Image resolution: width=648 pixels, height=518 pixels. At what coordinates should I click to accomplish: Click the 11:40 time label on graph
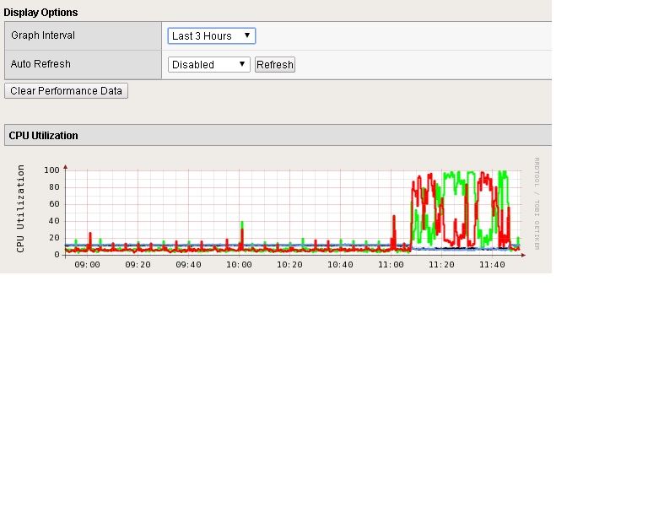click(492, 265)
